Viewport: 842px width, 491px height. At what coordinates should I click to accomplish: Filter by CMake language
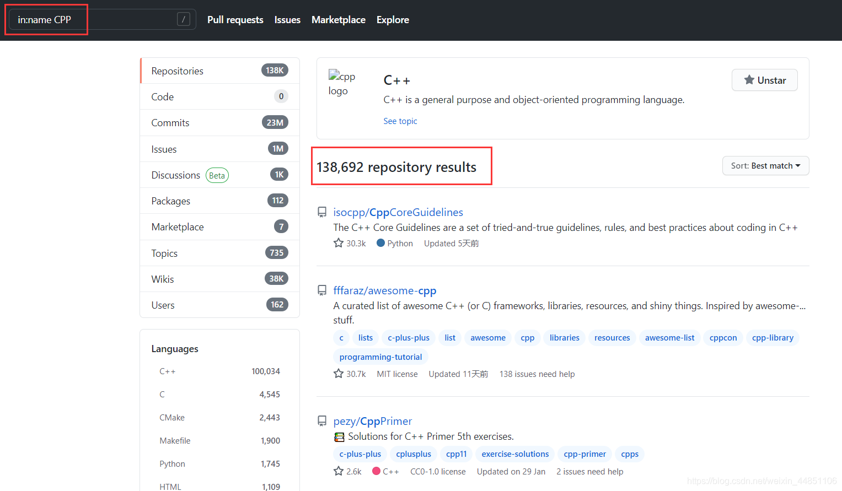point(220,418)
